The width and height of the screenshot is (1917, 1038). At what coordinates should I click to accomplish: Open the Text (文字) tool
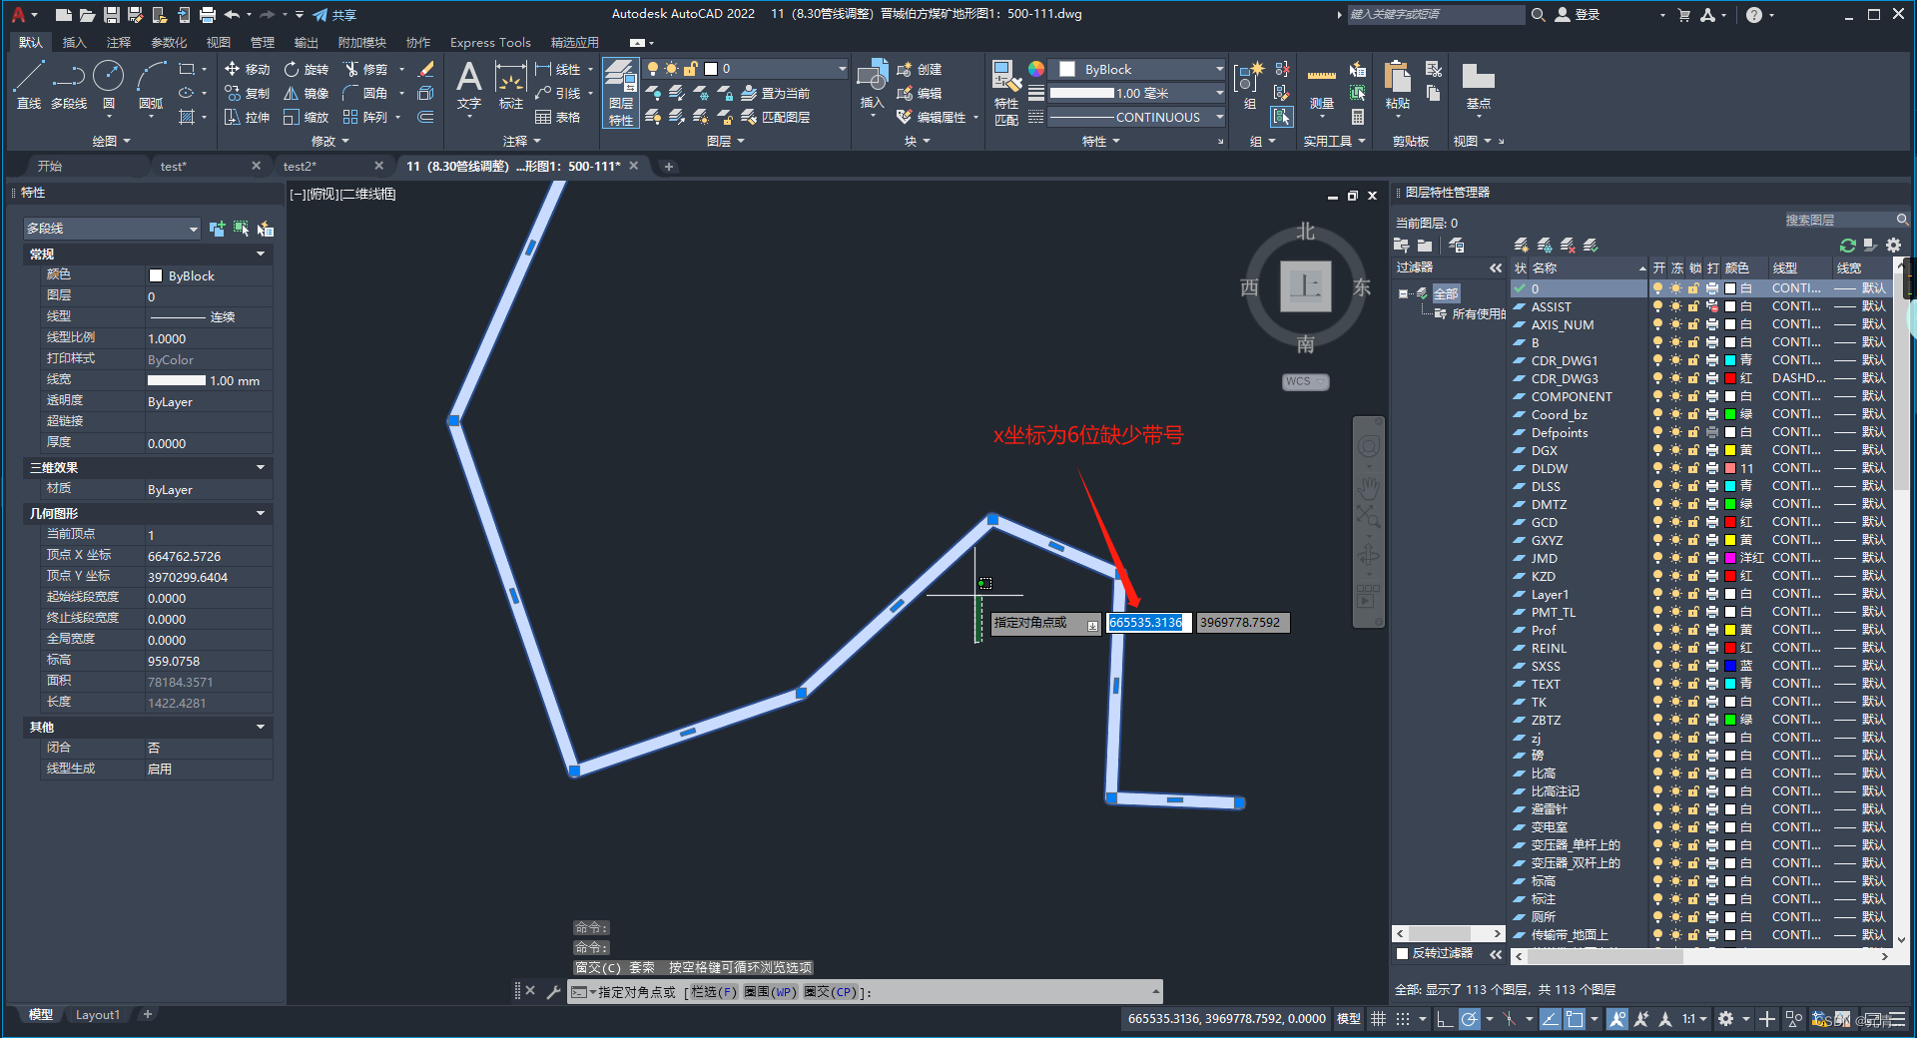(468, 85)
